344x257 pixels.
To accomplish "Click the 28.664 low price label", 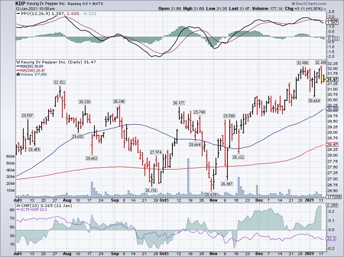I will click(195, 144).
